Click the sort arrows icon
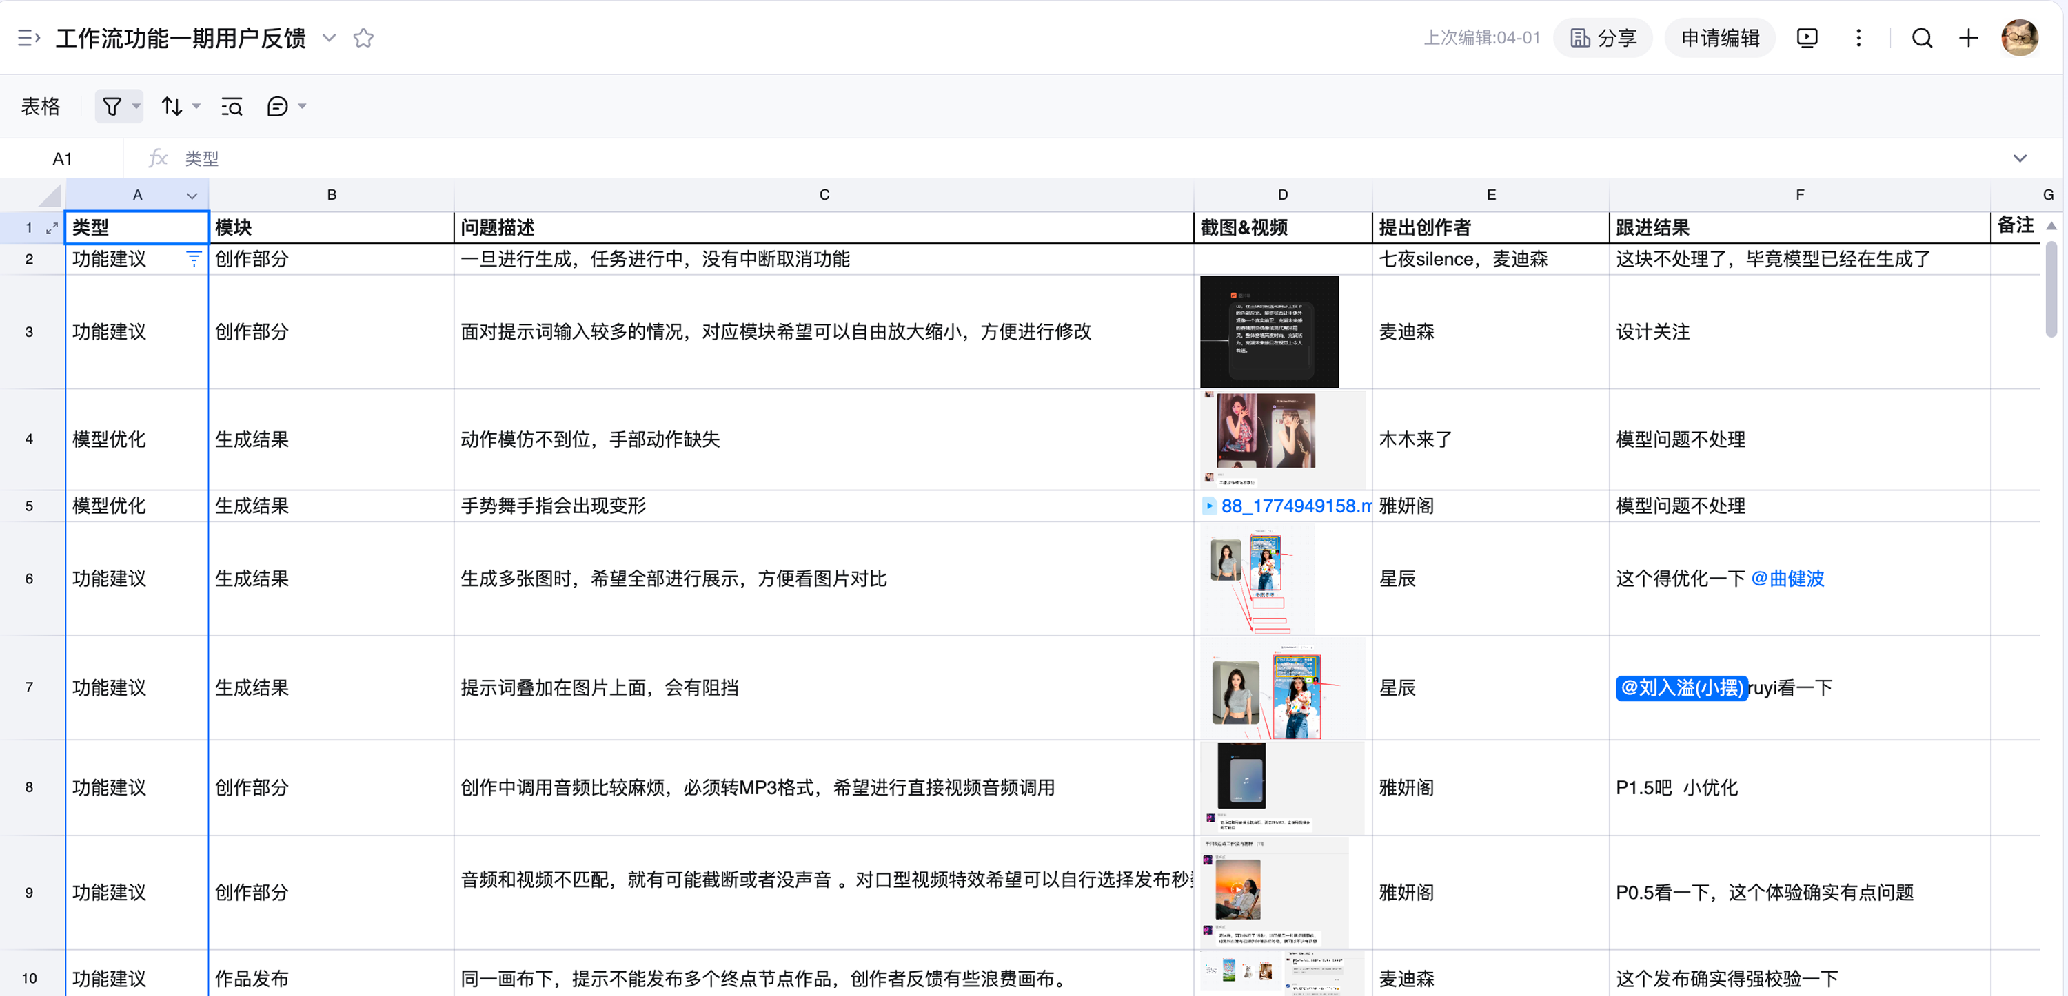The image size is (2068, 996). click(x=172, y=106)
